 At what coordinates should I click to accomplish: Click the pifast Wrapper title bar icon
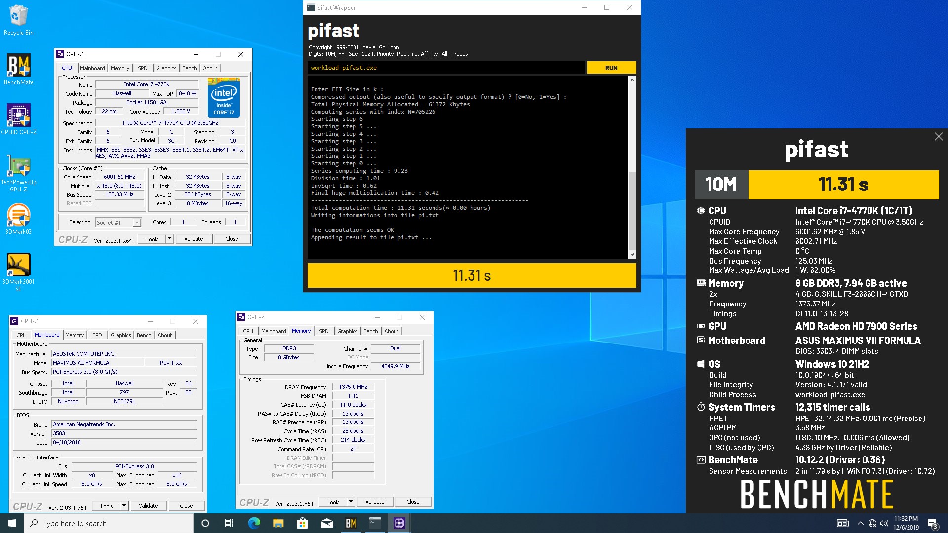311,8
